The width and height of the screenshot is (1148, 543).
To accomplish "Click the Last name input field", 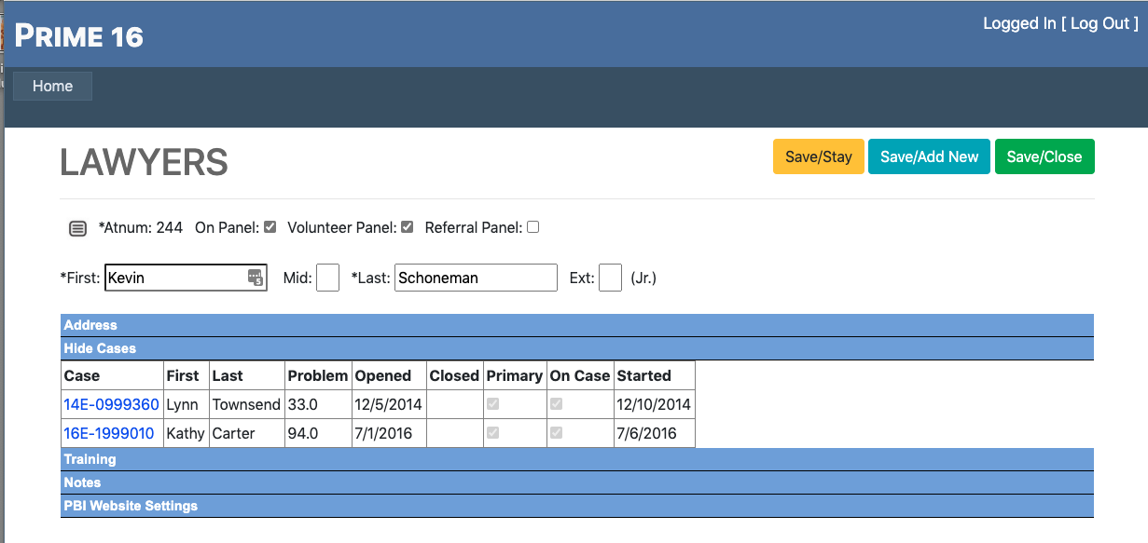I will pyautogui.click(x=476, y=278).
